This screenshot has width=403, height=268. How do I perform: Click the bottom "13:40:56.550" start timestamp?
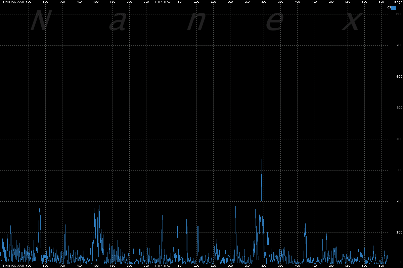coord(12,266)
